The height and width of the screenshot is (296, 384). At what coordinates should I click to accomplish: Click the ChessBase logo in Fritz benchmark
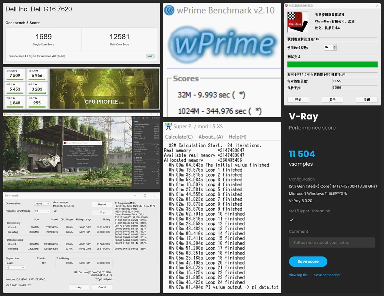297,22
